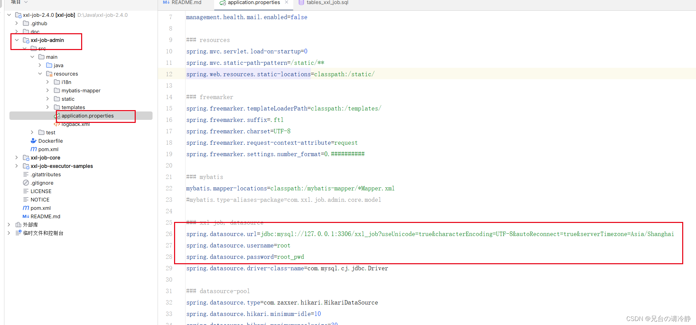This screenshot has width=696, height=325.
Task: Expand the i18n folder
Action: click(x=48, y=82)
